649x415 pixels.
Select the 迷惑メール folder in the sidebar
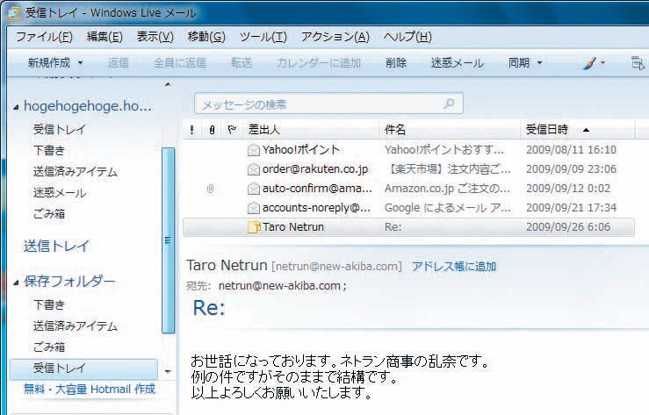(59, 193)
